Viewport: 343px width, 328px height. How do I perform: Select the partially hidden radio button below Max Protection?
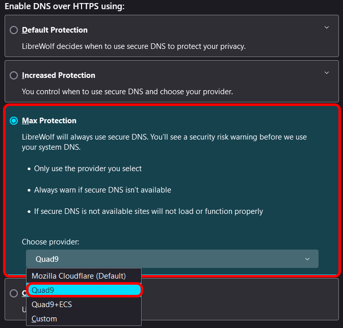coord(14,293)
